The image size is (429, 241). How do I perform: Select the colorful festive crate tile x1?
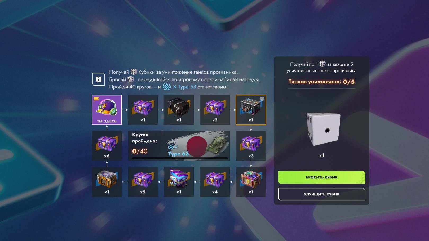(251, 182)
